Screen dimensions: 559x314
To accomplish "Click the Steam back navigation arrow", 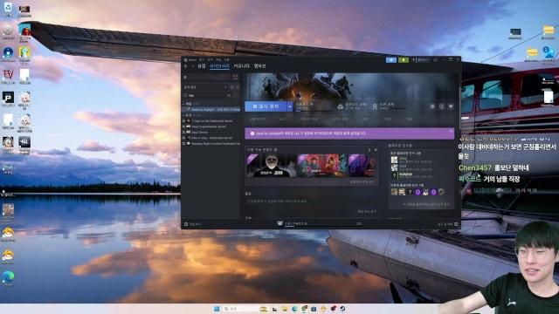I will pos(186,66).
